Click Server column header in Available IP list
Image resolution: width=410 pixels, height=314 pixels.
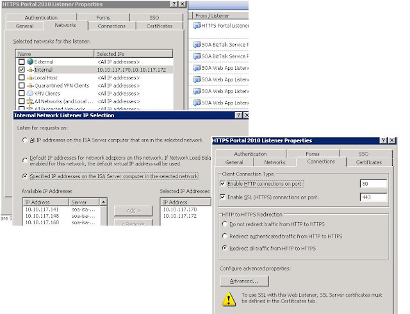point(84,202)
